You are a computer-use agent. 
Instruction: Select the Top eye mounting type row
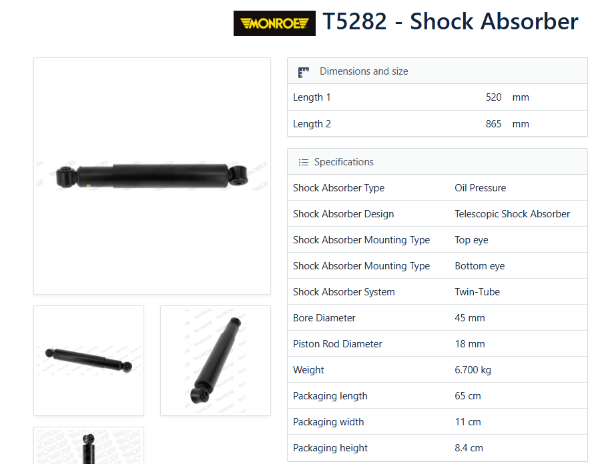point(437,239)
